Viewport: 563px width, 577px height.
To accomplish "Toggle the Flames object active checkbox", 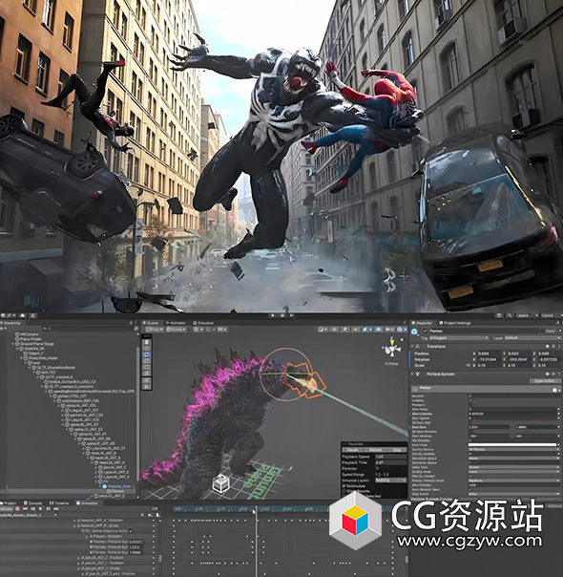I will click(x=425, y=331).
